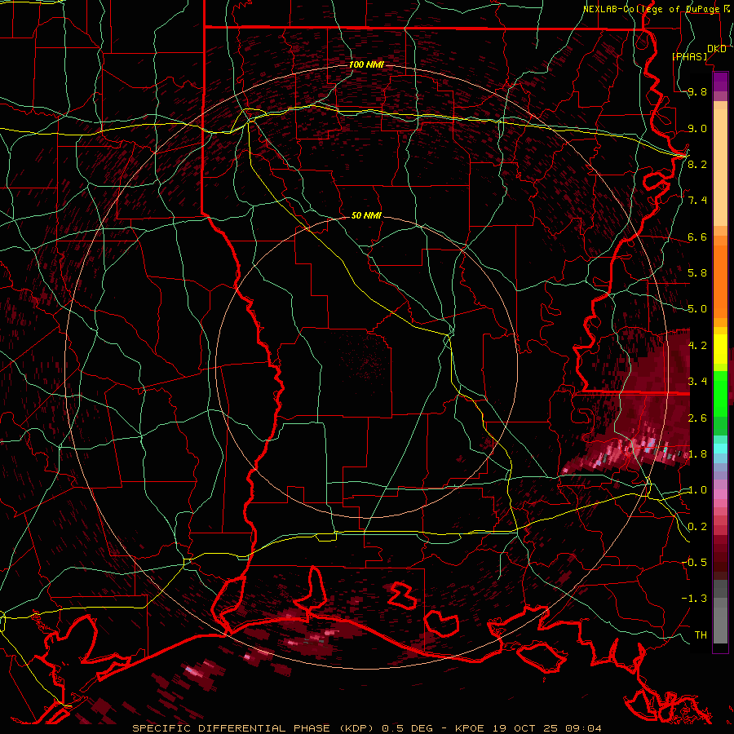Select the 8.2 value on the scale
This screenshot has width=734, height=734.
tap(697, 164)
